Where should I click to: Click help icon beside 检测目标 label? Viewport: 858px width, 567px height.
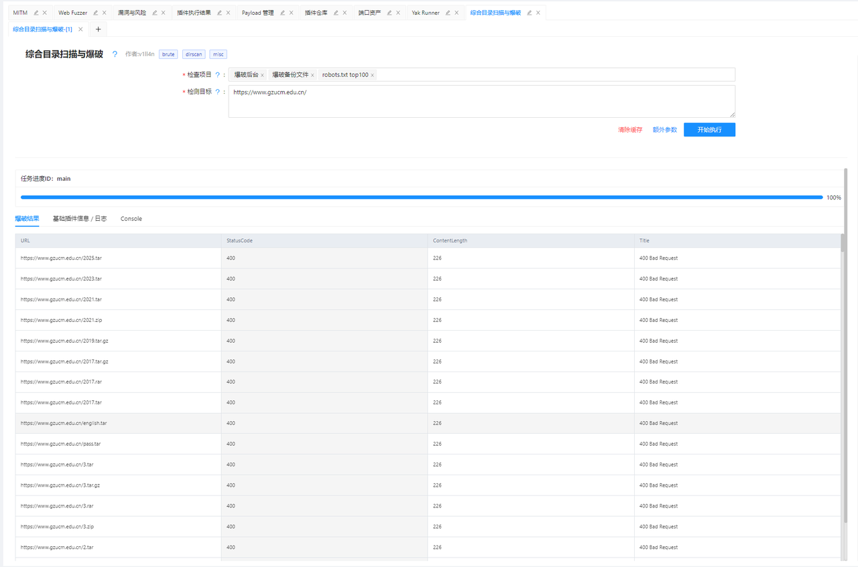[x=217, y=92]
